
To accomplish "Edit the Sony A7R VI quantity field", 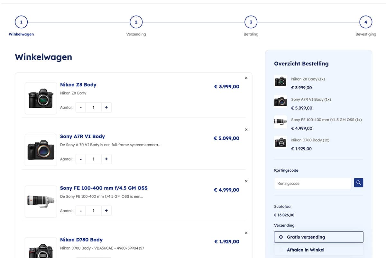I will (94, 159).
